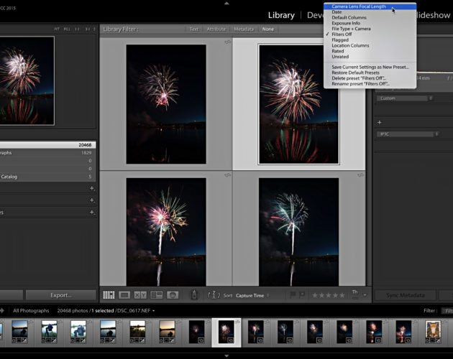Choose the Flagged filter preset

click(x=370, y=39)
